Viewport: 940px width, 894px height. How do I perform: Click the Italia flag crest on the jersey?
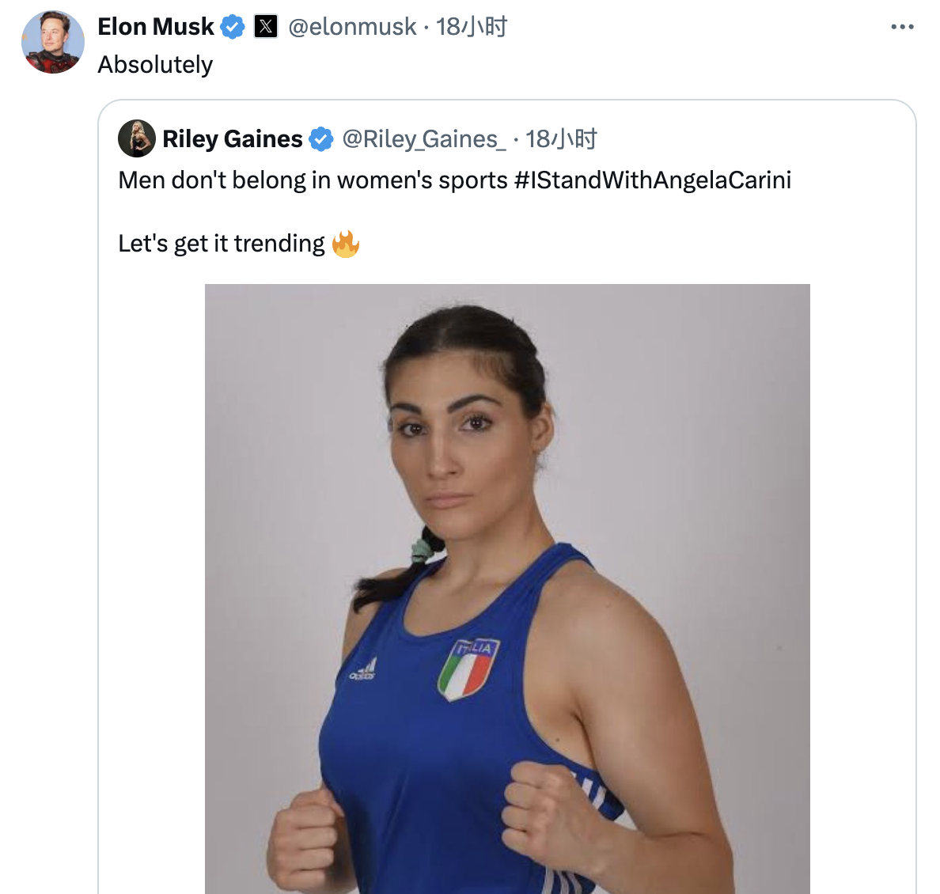468,669
